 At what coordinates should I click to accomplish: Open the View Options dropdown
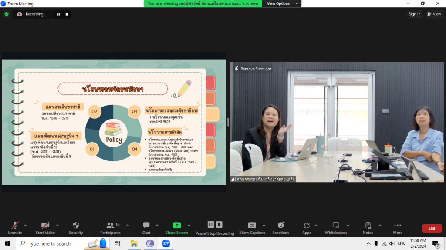pyautogui.click(x=281, y=3)
